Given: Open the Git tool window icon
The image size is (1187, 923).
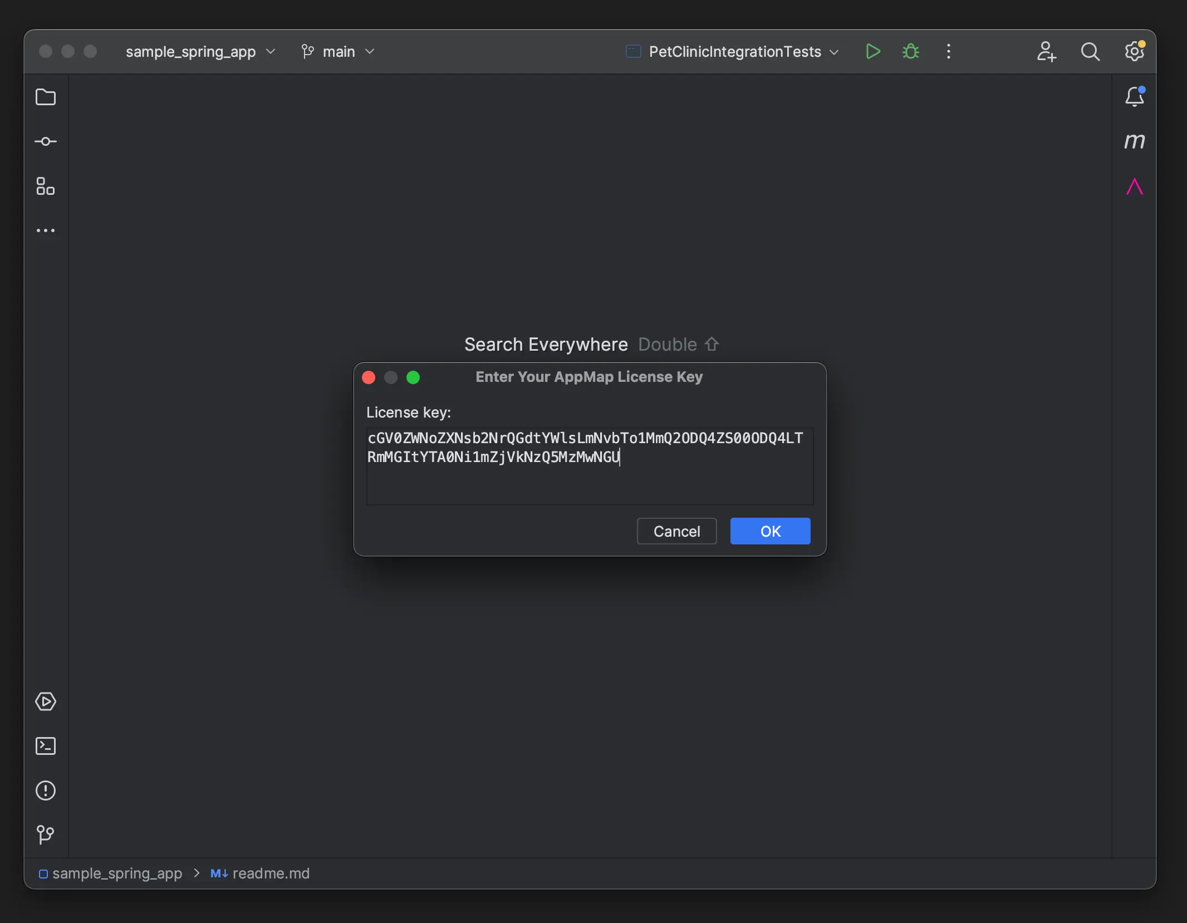Looking at the screenshot, I should (x=46, y=834).
